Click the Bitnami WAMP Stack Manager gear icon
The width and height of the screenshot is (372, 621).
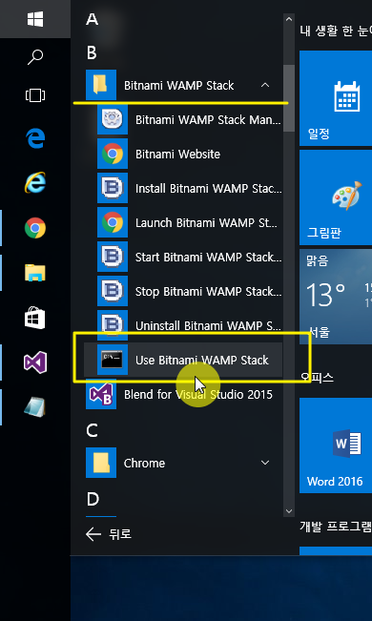pos(113,119)
